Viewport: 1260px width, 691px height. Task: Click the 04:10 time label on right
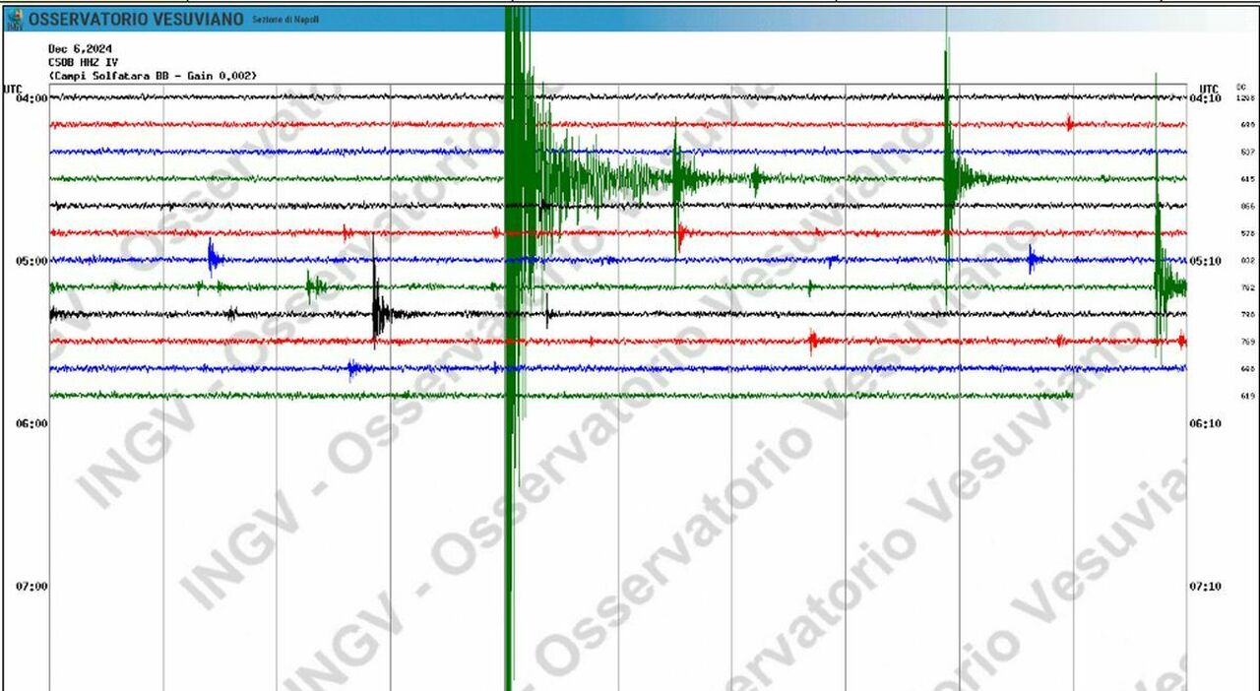pyautogui.click(x=1205, y=98)
